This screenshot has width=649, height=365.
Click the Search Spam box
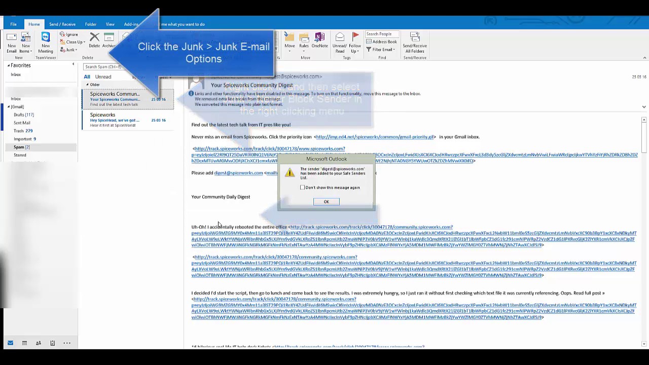click(102, 66)
